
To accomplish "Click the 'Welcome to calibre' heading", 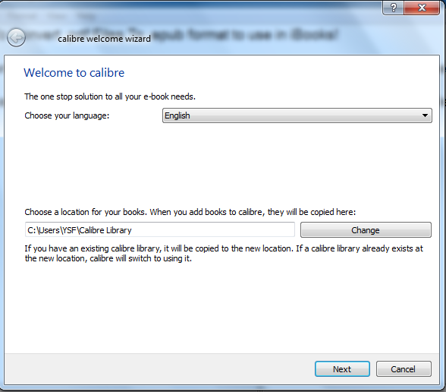I will tap(74, 73).
